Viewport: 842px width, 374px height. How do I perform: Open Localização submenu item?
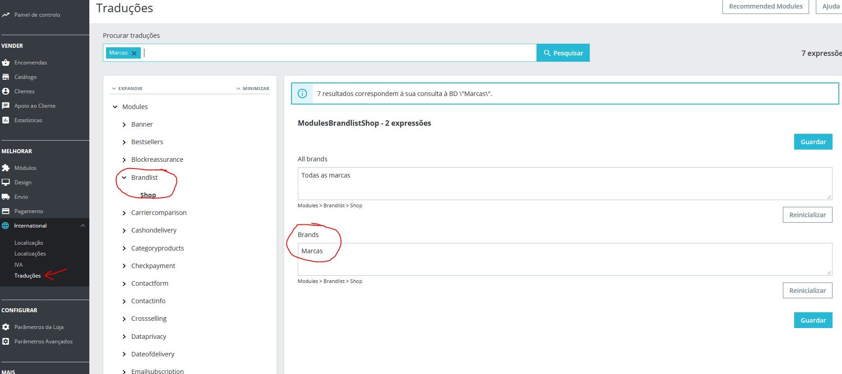(29, 243)
